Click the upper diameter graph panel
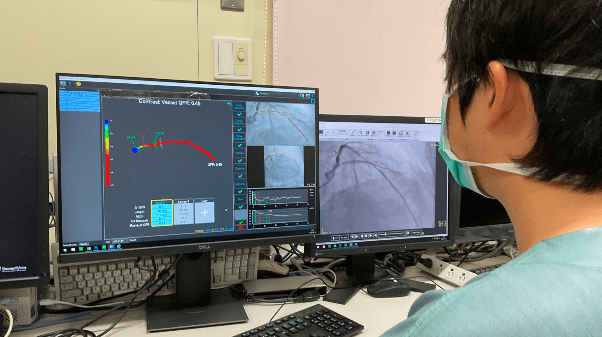The height and width of the screenshot is (337, 602). (281, 198)
